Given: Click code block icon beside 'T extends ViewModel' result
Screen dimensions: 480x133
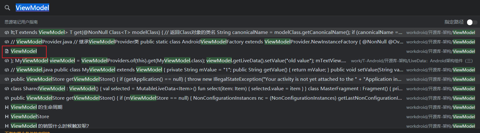Looking at the screenshot, I should (x=7, y=32).
